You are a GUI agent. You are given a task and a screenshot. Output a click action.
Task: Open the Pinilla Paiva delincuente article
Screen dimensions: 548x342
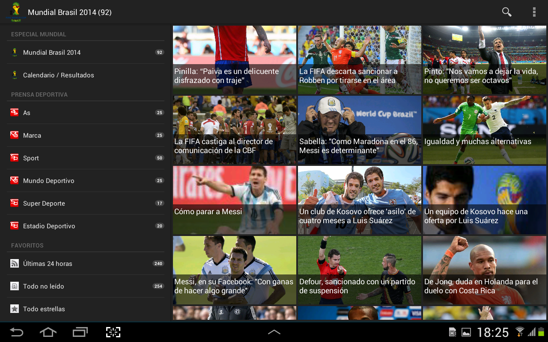pyautogui.click(x=235, y=60)
